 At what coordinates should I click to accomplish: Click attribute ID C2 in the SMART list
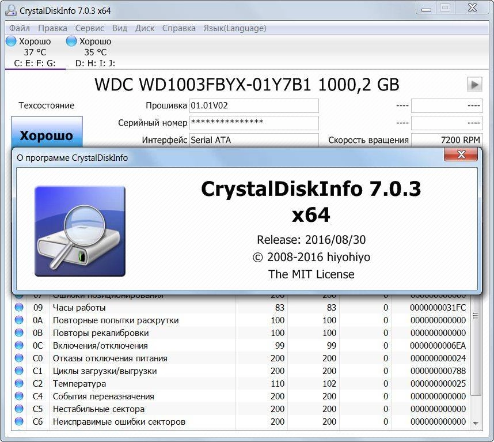[x=37, y=384]
